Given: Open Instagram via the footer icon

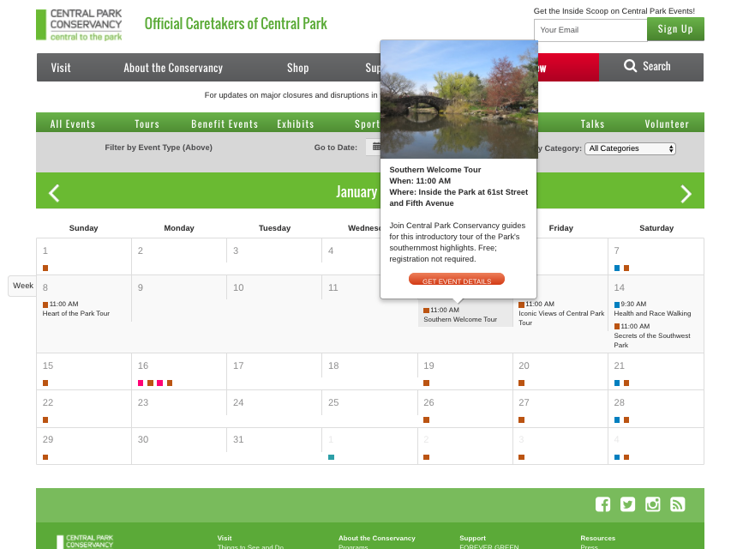Looking at the screenshot, I should [x=653, y=504].
